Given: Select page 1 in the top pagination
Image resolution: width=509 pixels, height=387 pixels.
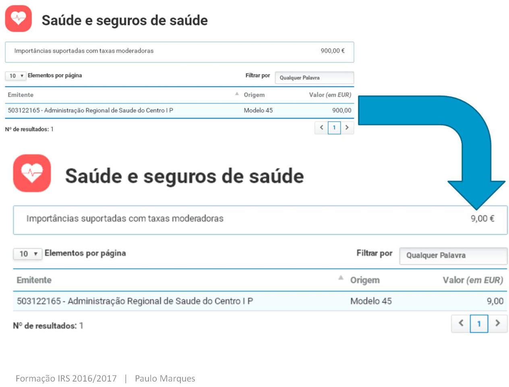Looking at the screenshot, I should pos(334,127).
